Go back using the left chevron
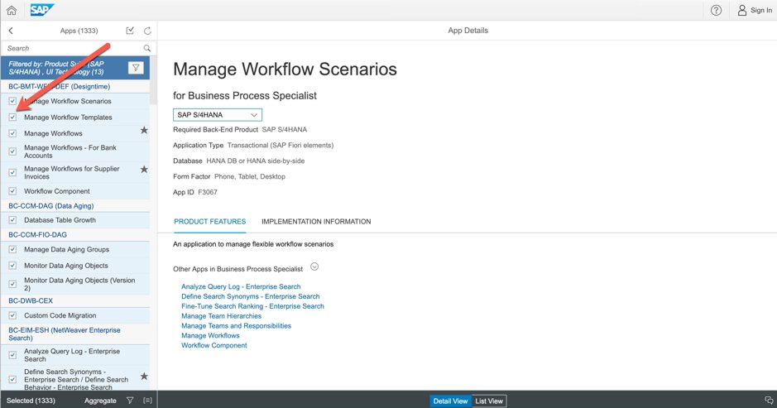Screen dimensions: 777x408 point(11,31)
